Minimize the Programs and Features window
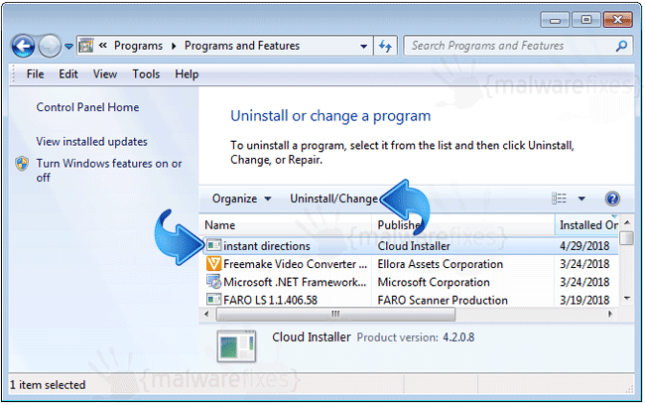Viewport: 645px width, 404px height. click(x=555, y=20)
